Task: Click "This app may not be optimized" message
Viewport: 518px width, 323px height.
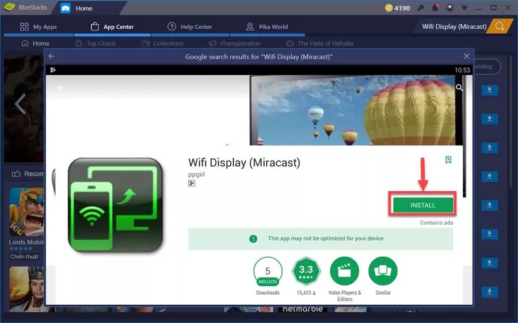Action: (325, 238)
